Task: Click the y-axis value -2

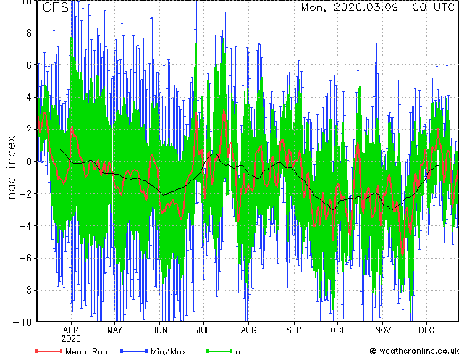Action: click(x=25, y=193)
